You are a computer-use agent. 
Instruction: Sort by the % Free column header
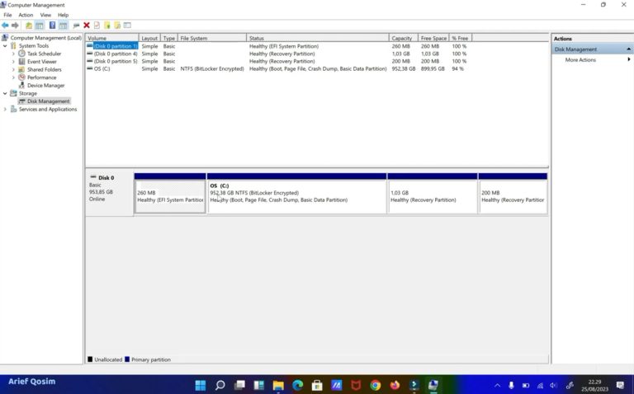point(461,38)
